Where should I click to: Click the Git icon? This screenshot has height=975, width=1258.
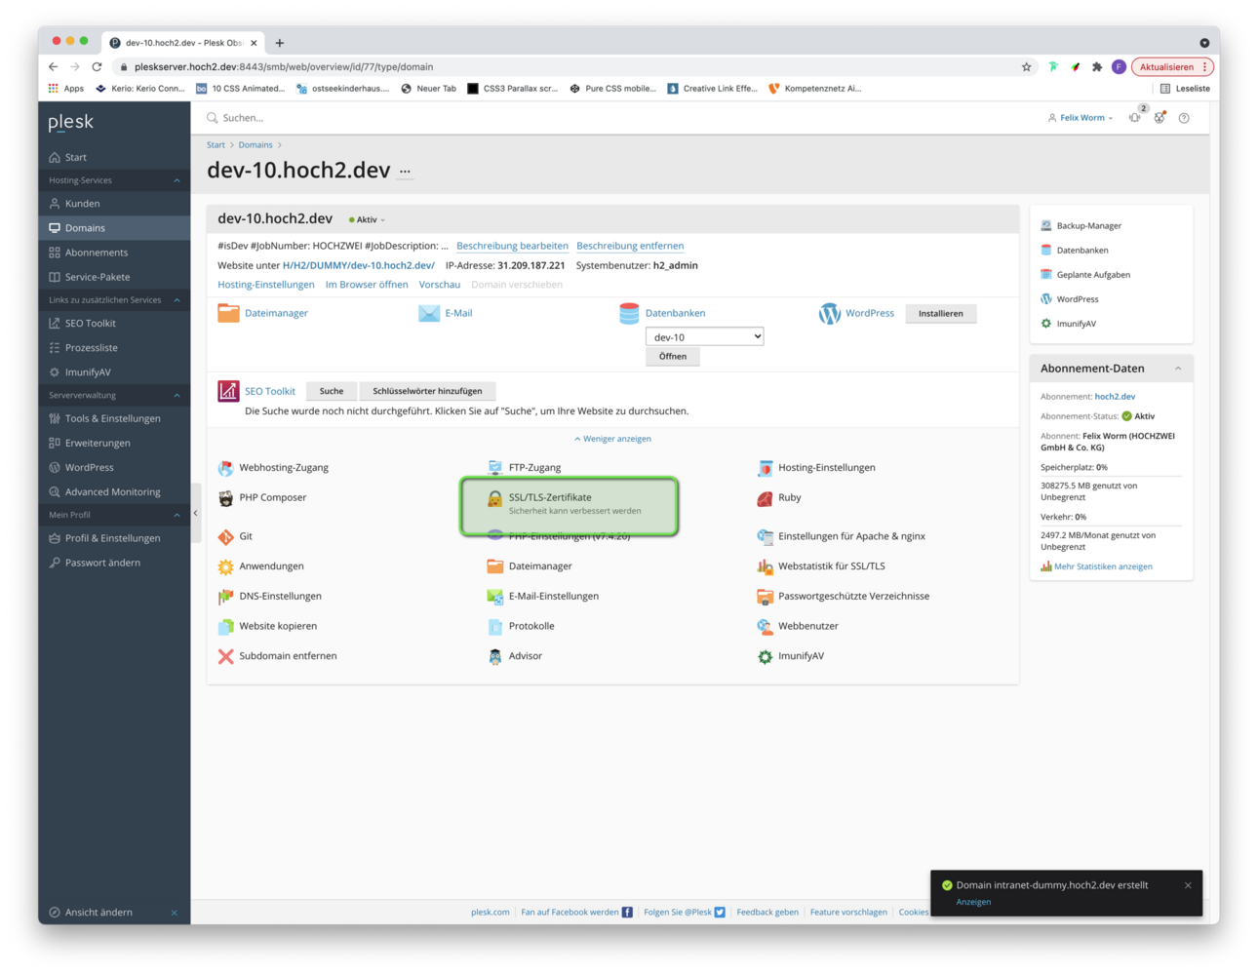226,536
